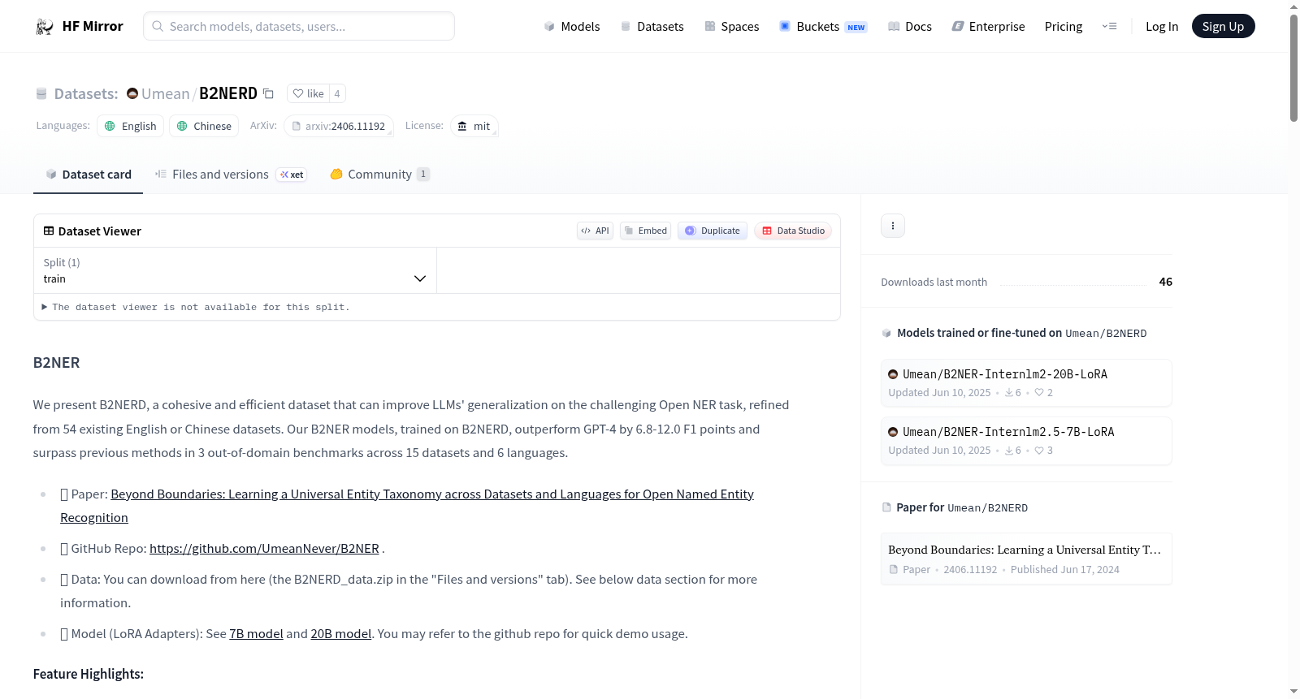Viewport: 1300px width, 699px height.
Task: Click the B2NERD dataset title
Action: pos(228,93)
